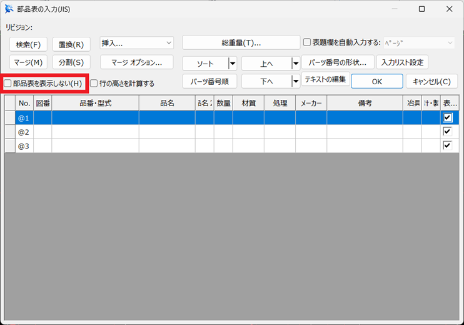Close the 部品表の入力(JIS) dialog
Viewport: 464px width, 325px height.
pyautogui.click(x=449, y=9)
